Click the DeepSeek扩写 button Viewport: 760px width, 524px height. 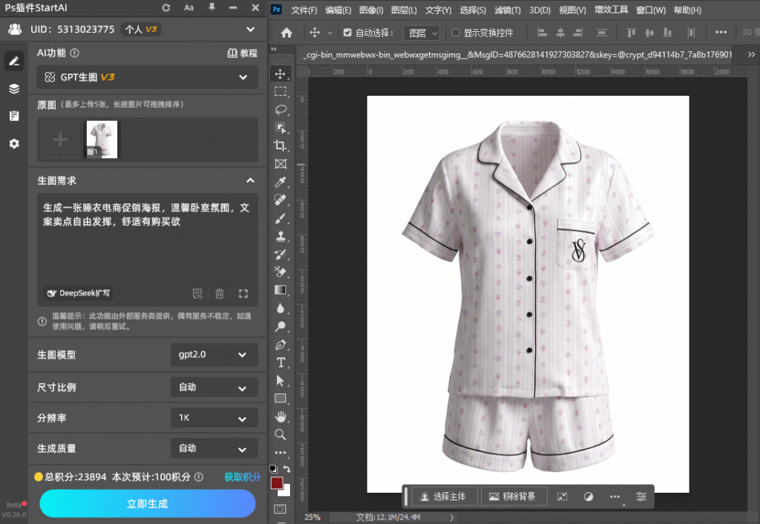(x=78, y=293)
